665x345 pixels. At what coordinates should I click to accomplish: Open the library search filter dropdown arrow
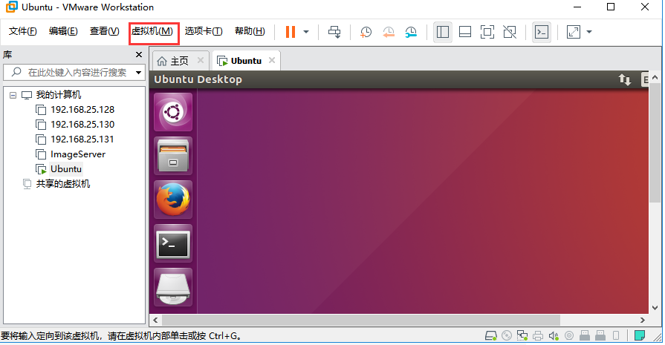(x=138, y=73)
